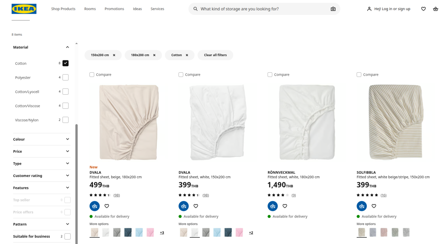The height and width of the screenshot is (244, 447).
Task: Open the Shop Products menu
Action: (63, 9)
